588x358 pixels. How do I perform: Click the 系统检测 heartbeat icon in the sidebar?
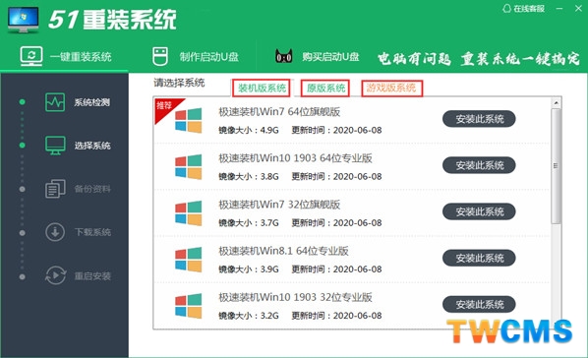[55, 102]
